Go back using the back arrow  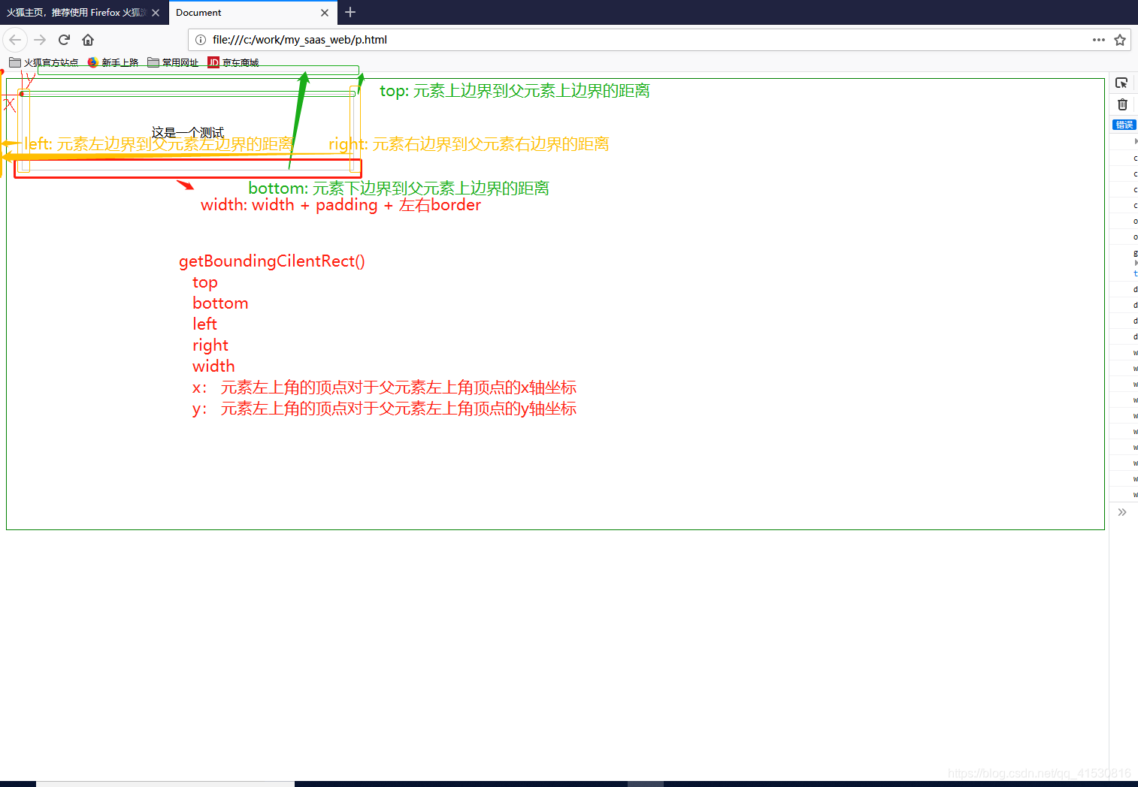(15, 40)
